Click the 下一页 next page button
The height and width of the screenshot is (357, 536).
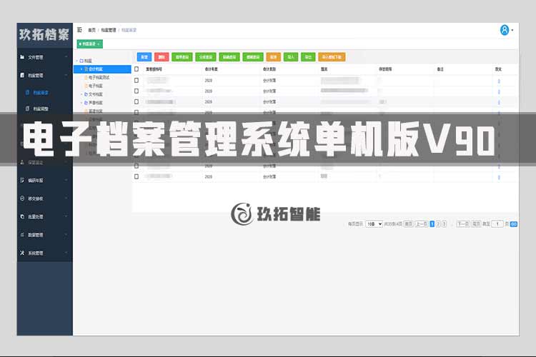coord(463,224)
